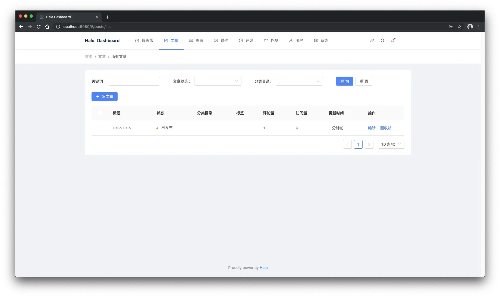This screenshot has height=297, width=500.
Task: Open the notifications bell icon
Action: point(393,40)
